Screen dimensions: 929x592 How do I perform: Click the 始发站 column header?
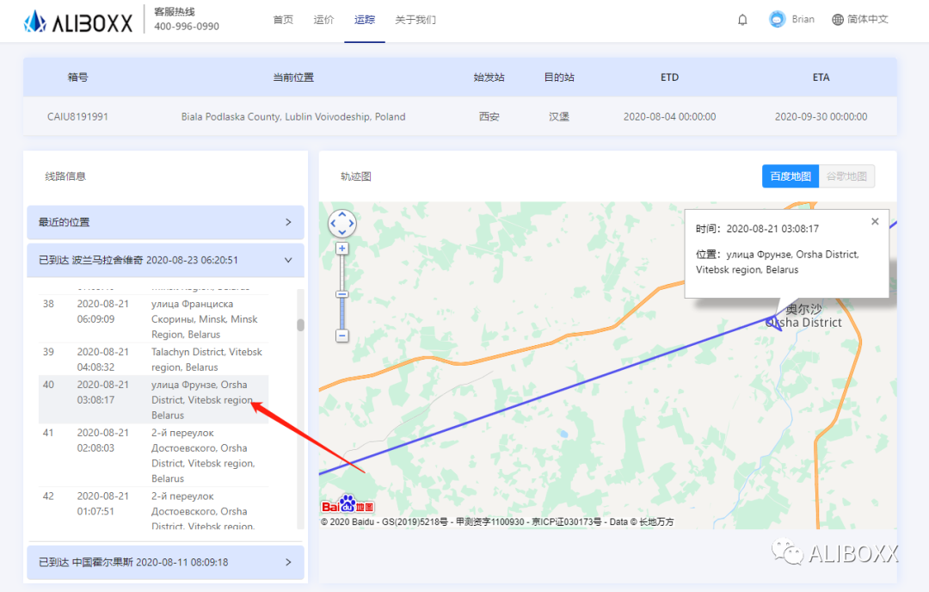pos(489,77)
